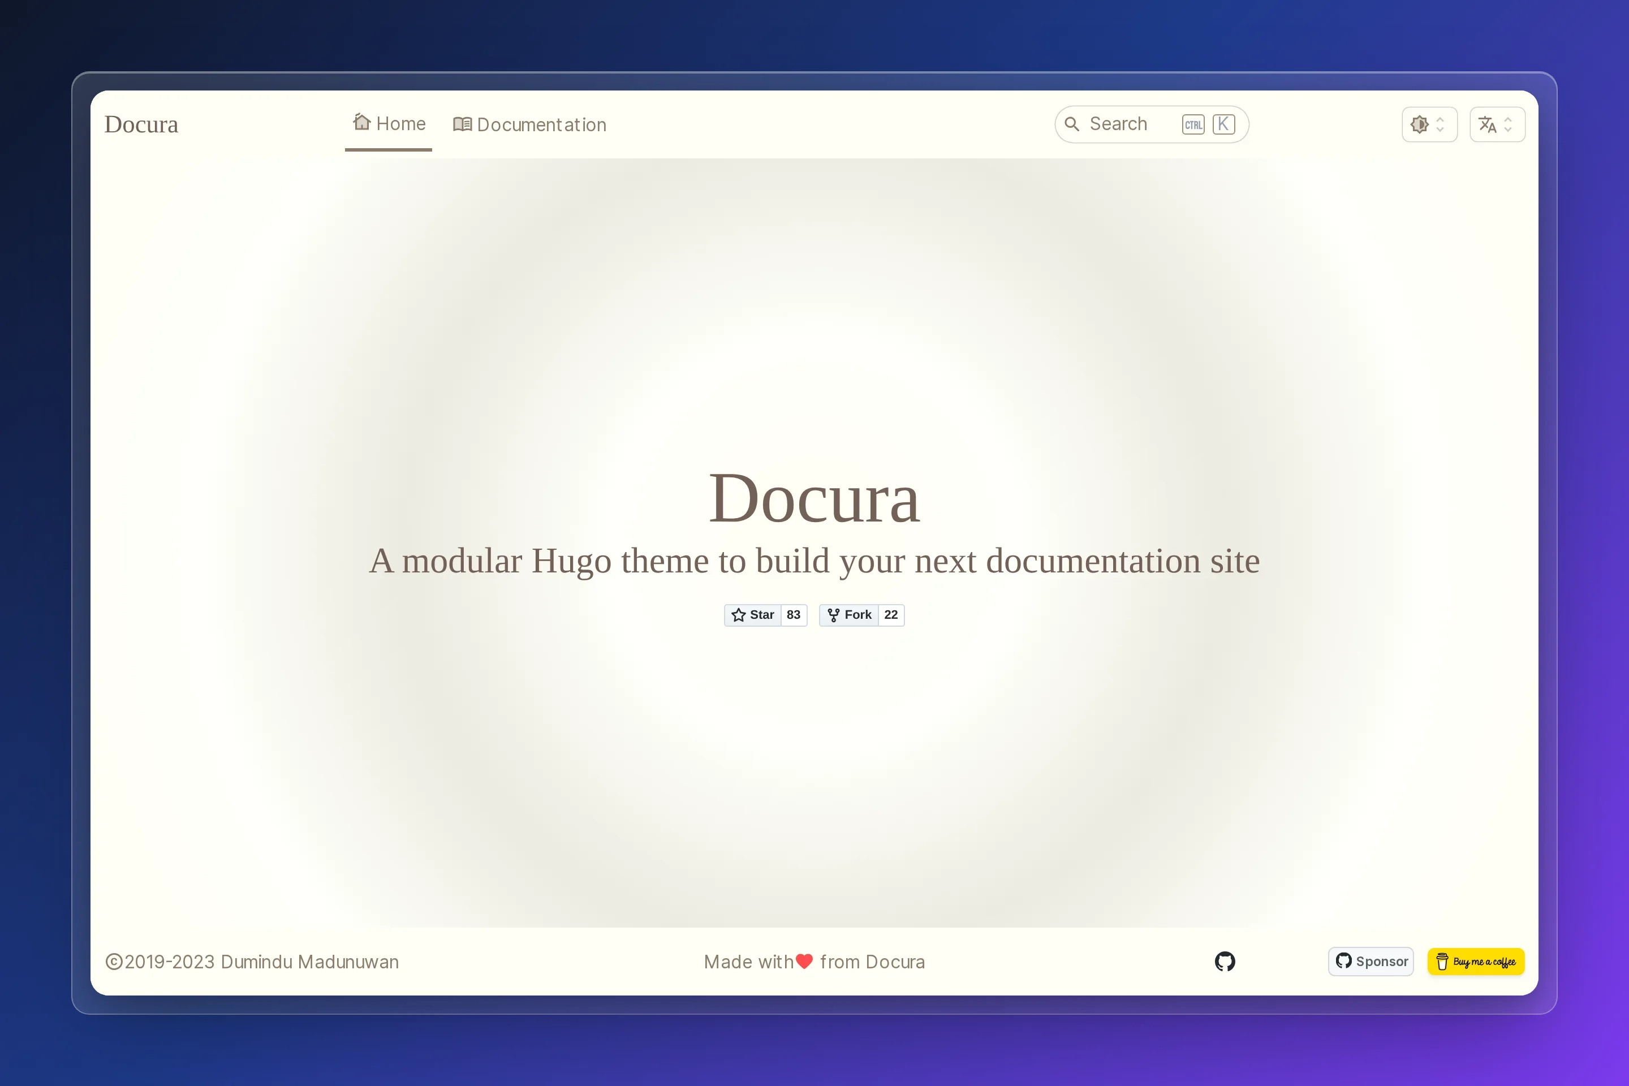Click the star count 83
This screenshot has width=1629, height=1086.
click(x=794, y=615)
